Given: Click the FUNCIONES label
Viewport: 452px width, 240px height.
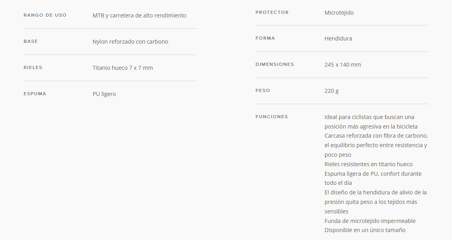Looking at the screenshot, I should pyautogui.click(x=272, y=117).
